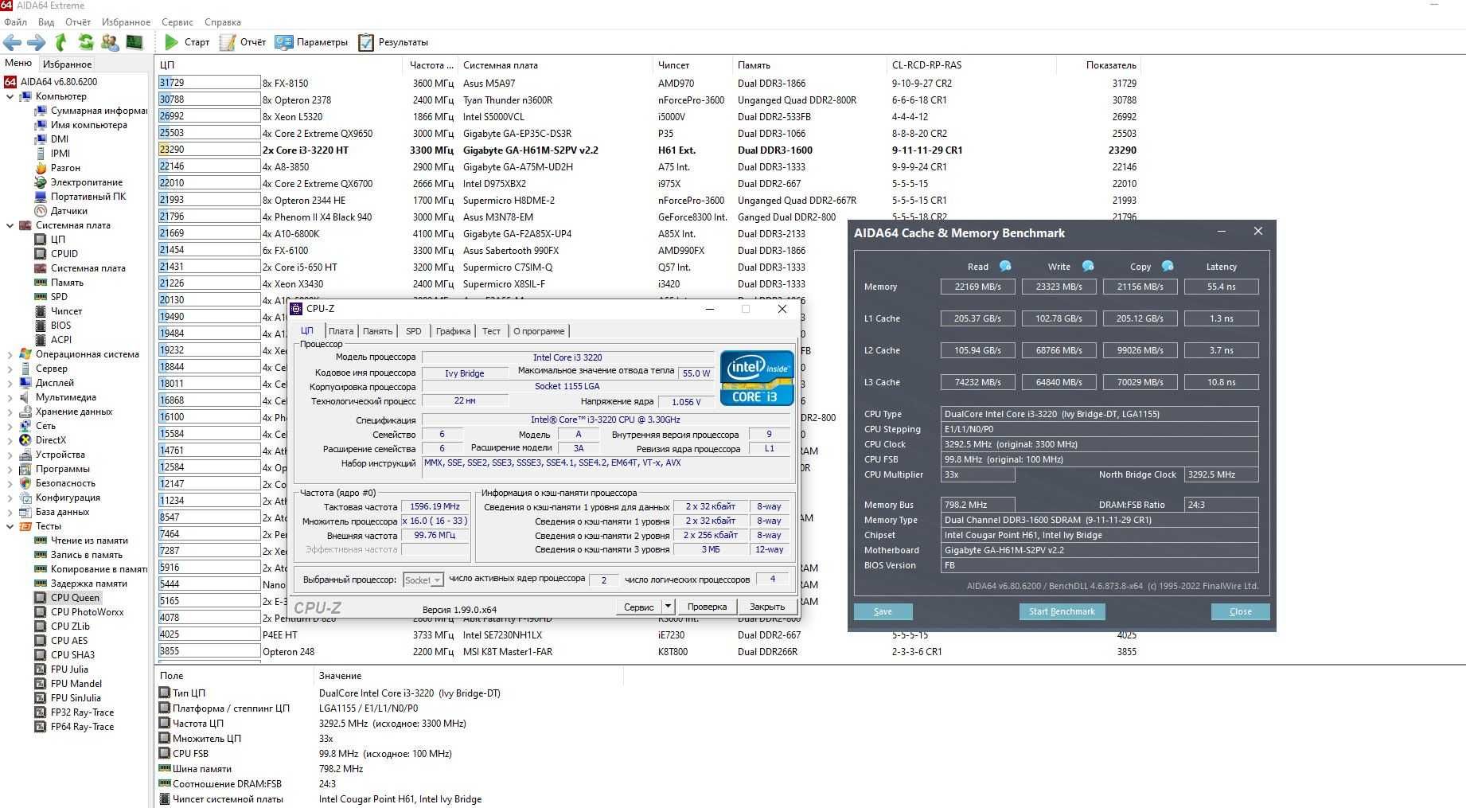Start the benchmark with the Старт button

click(x=187, y=42)
